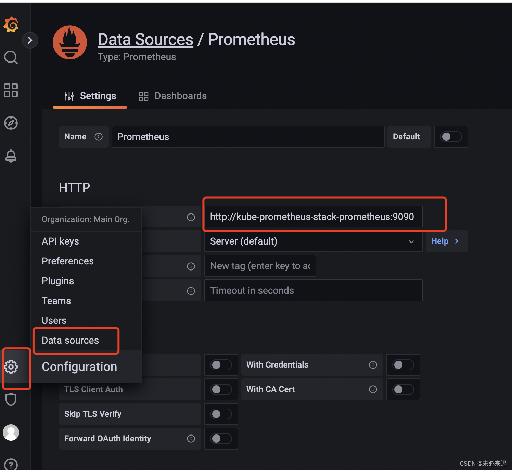
Task: Expand the Help section for access
Action: pyautogui.click(x=446, y=241)
